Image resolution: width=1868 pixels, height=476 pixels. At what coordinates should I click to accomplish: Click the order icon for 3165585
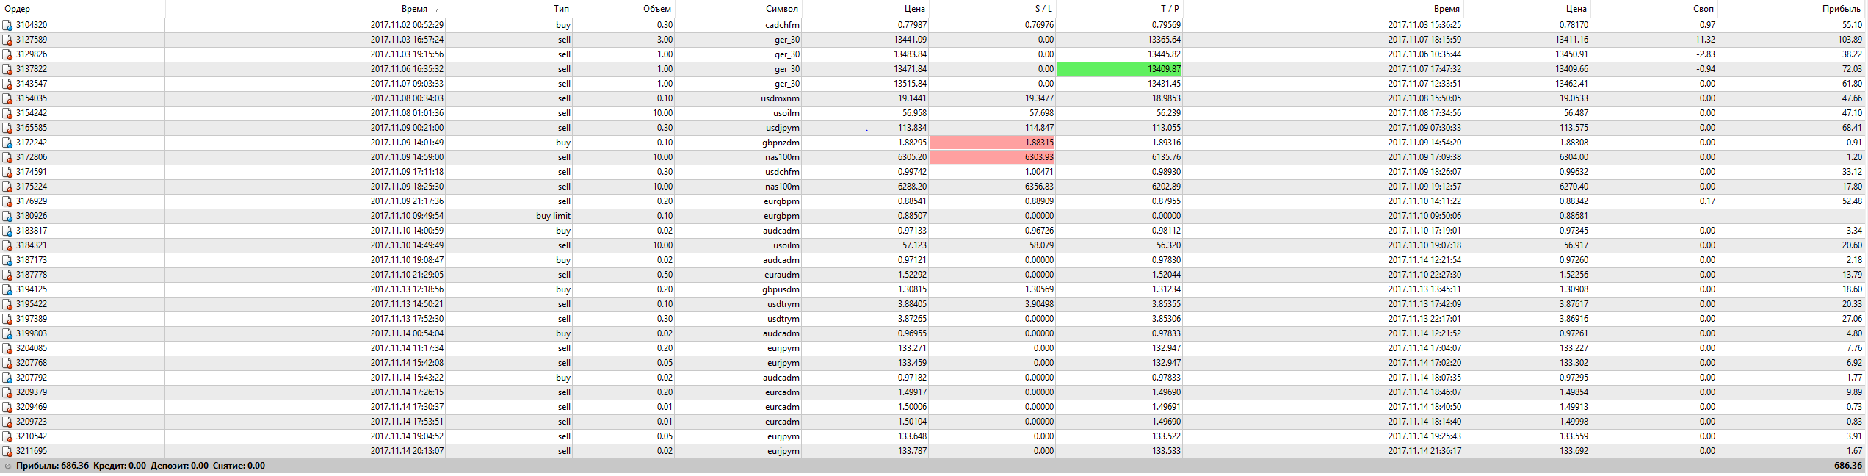tap(7, 128)
